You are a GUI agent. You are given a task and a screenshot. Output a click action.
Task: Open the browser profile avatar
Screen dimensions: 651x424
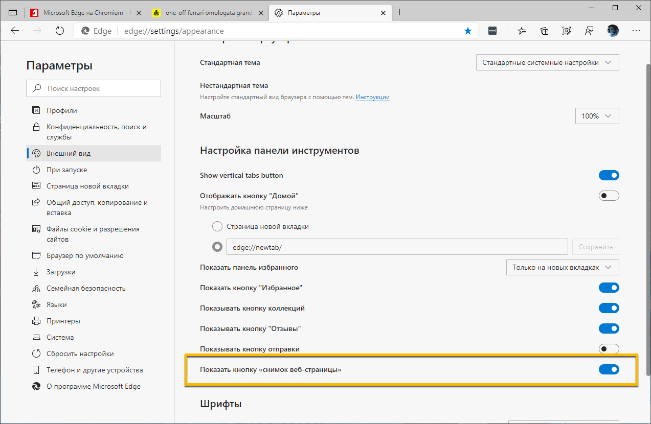(x=612, y=31)
